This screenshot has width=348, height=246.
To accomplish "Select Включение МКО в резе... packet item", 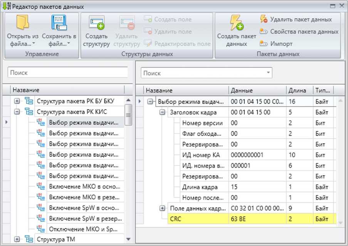I will pyautogui.click(x=84, y=197).
